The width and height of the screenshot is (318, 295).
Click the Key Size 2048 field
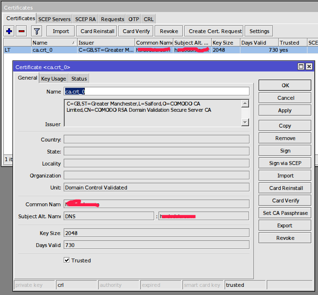(157, 233)
